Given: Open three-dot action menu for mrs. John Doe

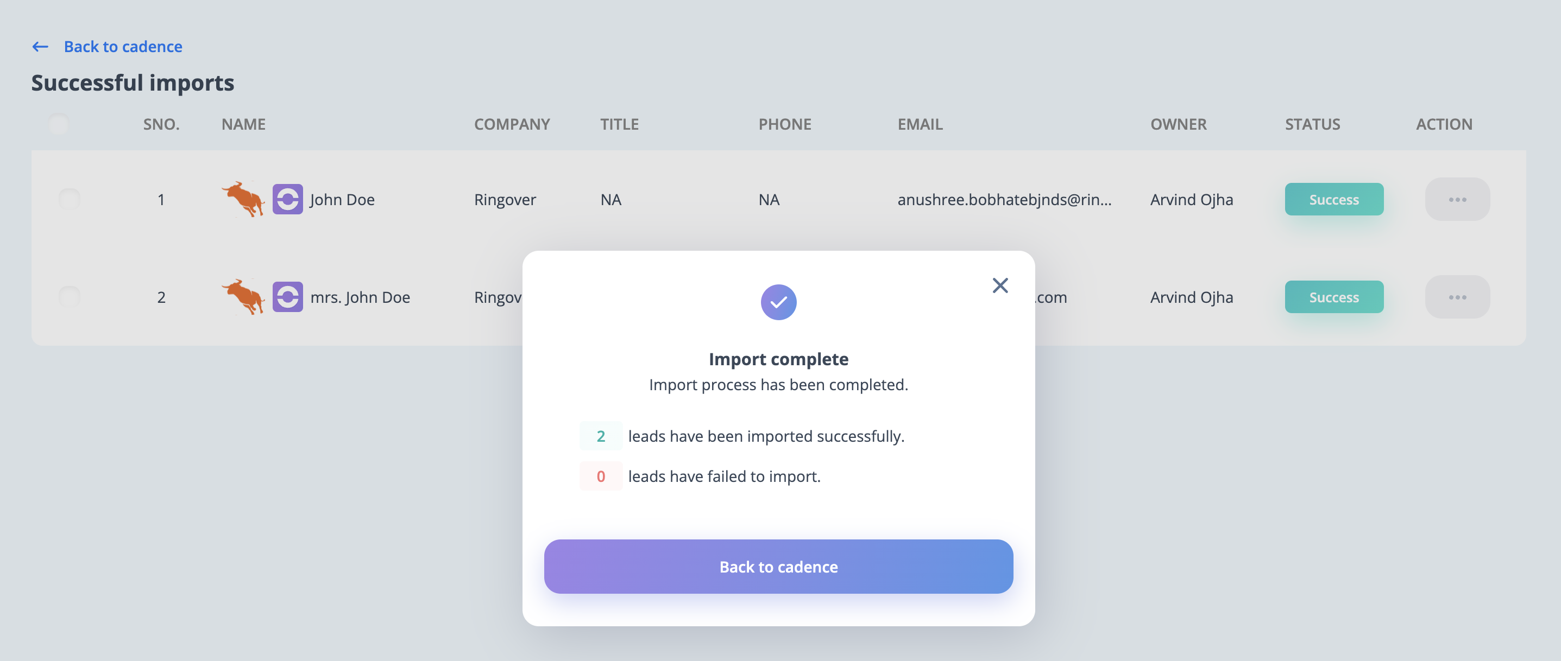Looking at the screenshot, I should tap(1457, 297).
